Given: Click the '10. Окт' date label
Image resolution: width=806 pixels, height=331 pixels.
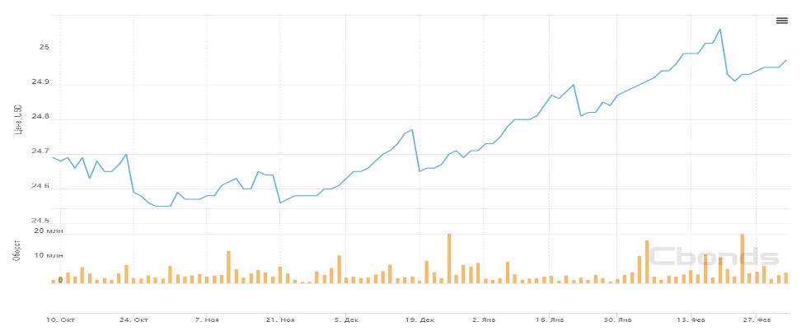Looking at the screenshot, I should 62,317.
